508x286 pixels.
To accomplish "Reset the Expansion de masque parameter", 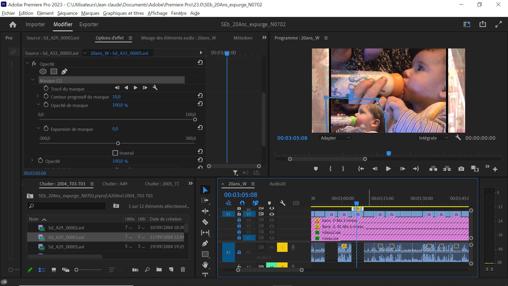I will (200, 128).
